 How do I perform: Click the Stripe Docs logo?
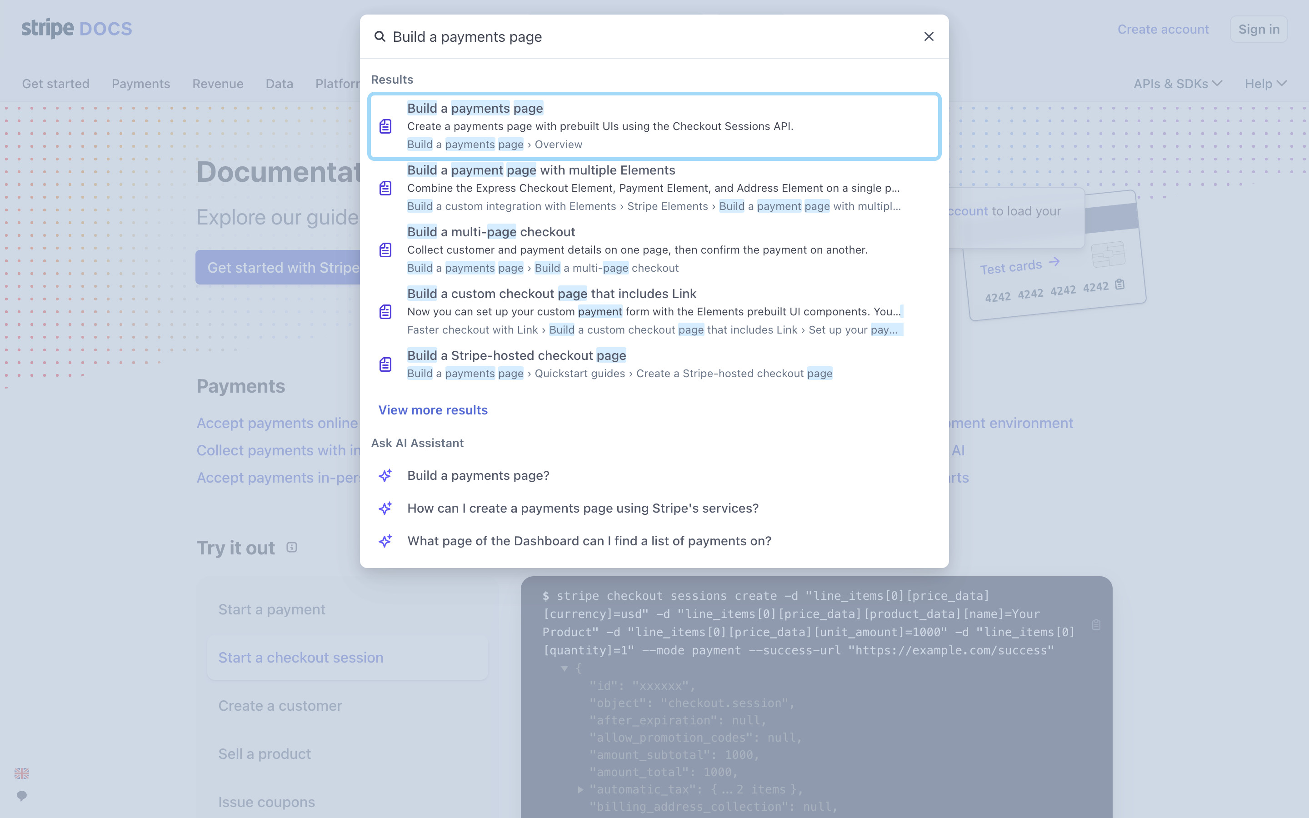tap(76, 28)
